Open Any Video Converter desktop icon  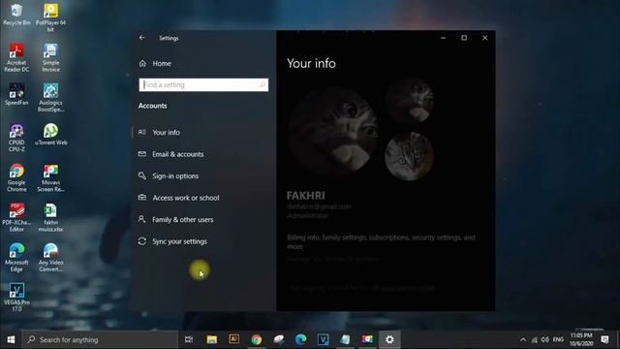(50, 257)
